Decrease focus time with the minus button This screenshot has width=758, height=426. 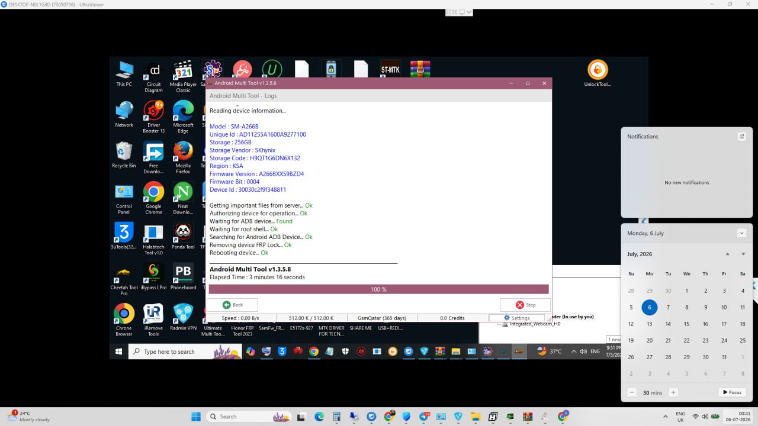click(x=632, y=392)
